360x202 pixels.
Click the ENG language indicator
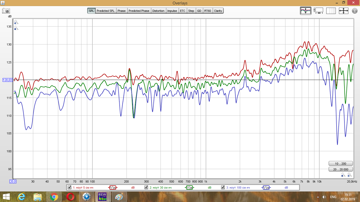[x=333, y=197]
